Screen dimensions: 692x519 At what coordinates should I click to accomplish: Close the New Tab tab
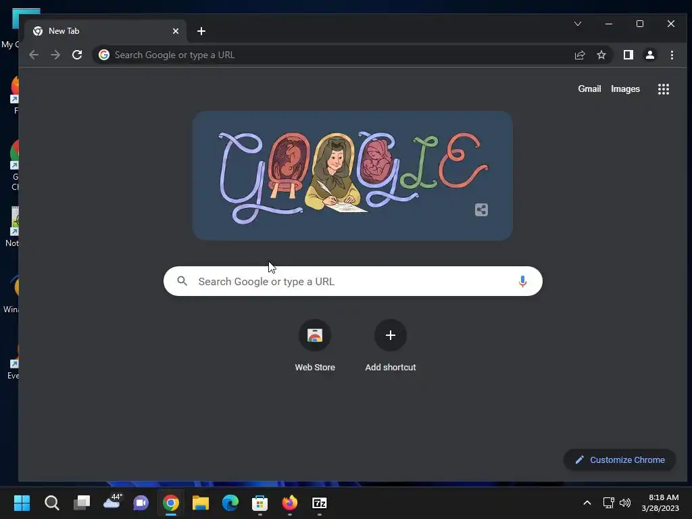coord(176,31)
